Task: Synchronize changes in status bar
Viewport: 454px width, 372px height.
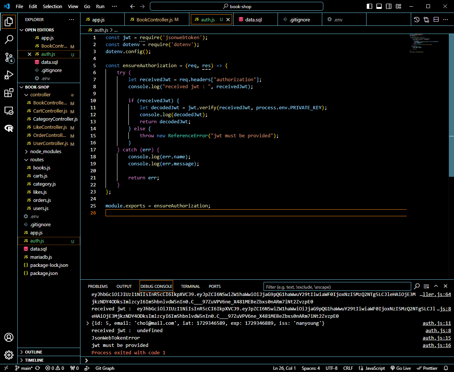Action: [x=38, y=368]
